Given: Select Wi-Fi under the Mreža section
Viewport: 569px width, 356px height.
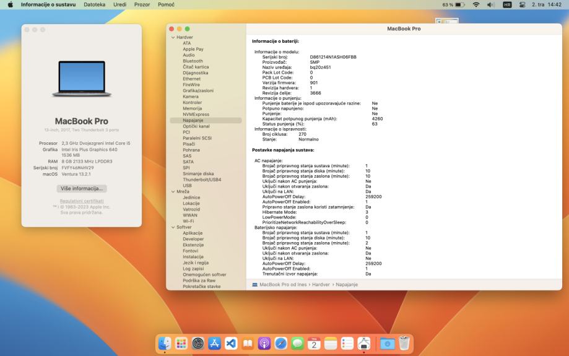Looking at the screenshot, I should [x=189, y=221].
